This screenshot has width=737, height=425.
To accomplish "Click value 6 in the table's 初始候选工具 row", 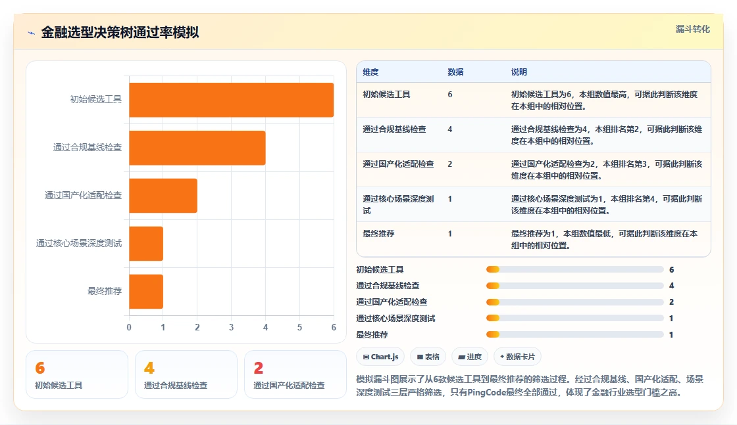I will [450, 95].
